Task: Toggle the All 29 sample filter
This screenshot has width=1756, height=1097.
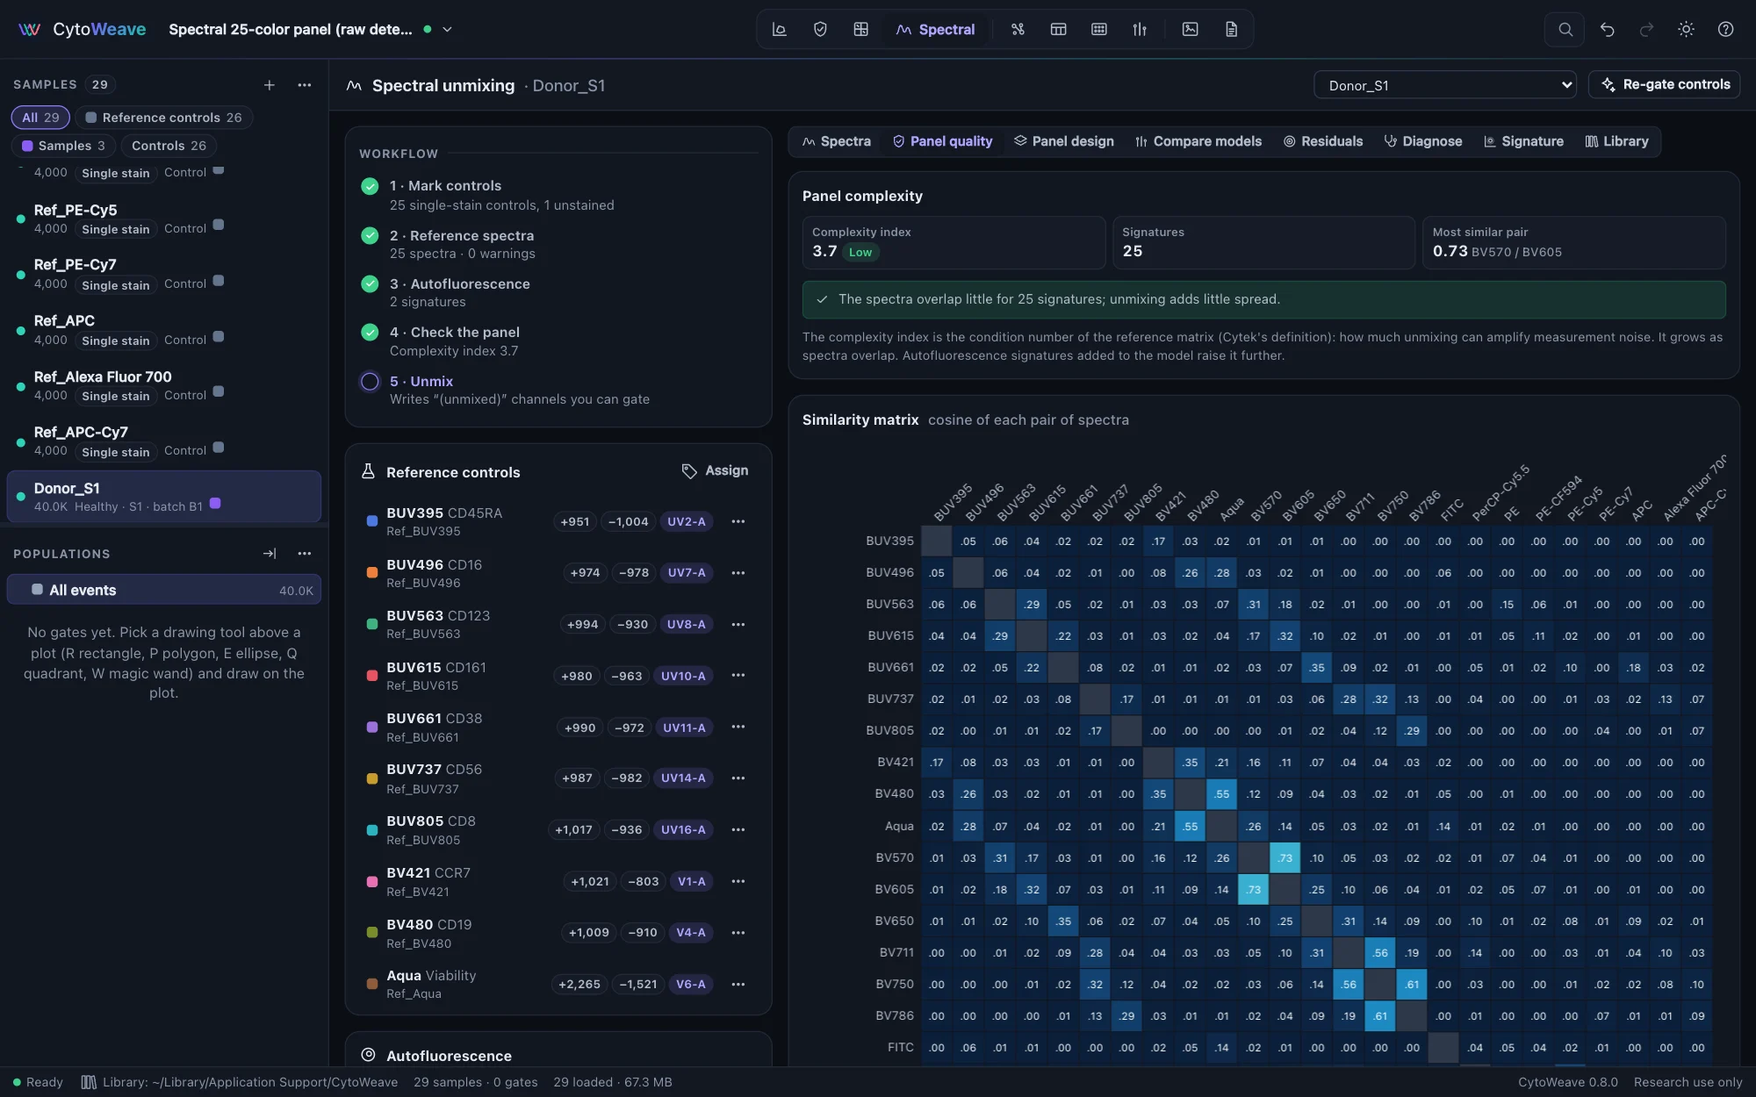Action: coord(40,118)
